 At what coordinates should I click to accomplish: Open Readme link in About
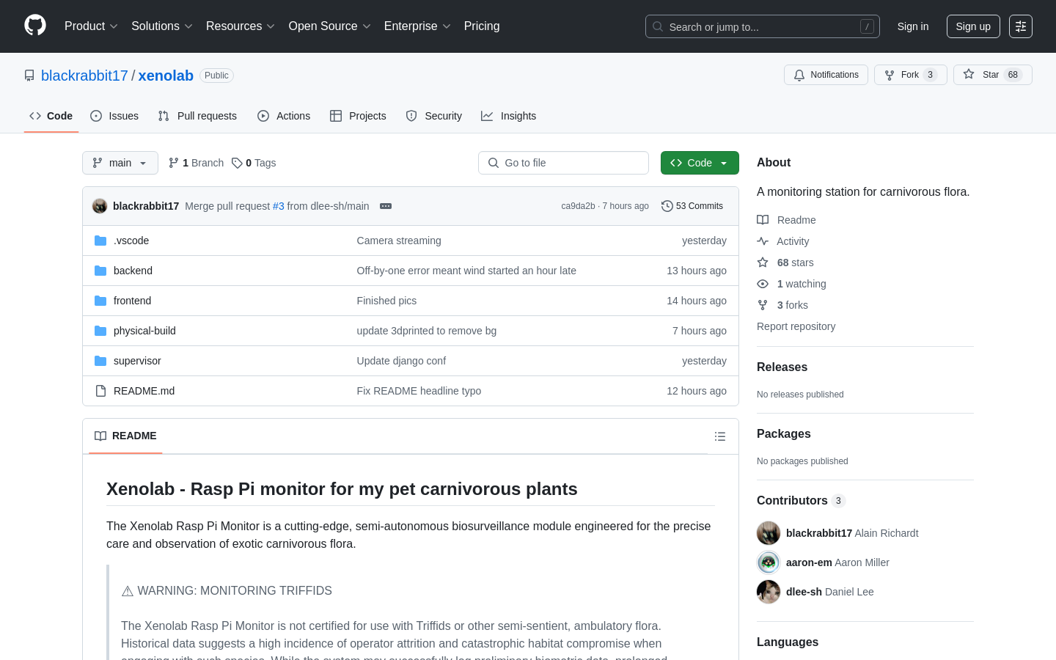[786, 220]
